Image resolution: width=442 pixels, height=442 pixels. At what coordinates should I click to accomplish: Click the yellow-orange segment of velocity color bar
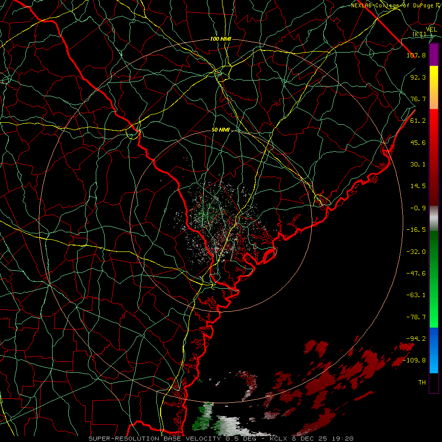[x=434, y=87]
